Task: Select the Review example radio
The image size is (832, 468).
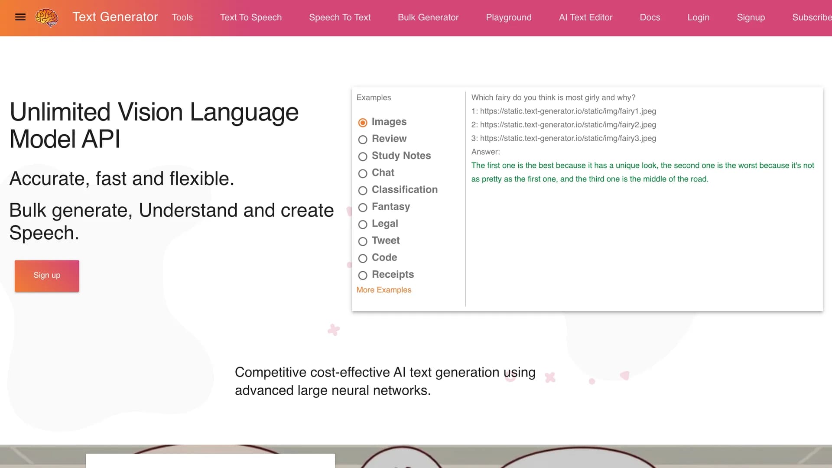Action: 363,140
